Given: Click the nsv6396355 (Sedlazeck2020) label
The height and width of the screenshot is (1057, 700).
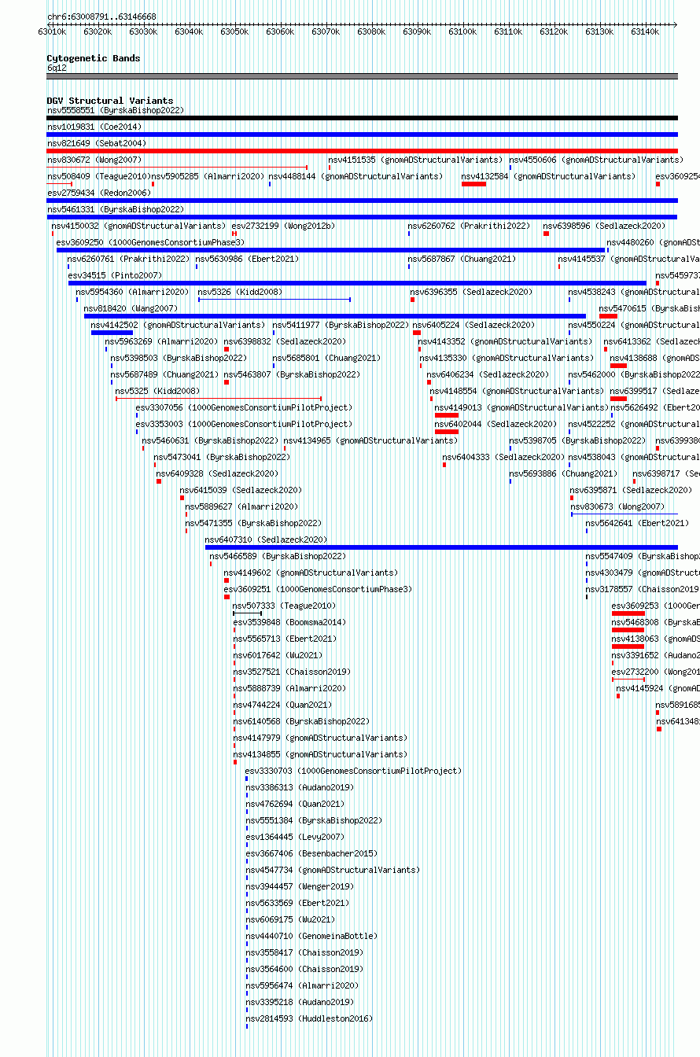Looking at the screenshot, I should (x=471, y=292).
